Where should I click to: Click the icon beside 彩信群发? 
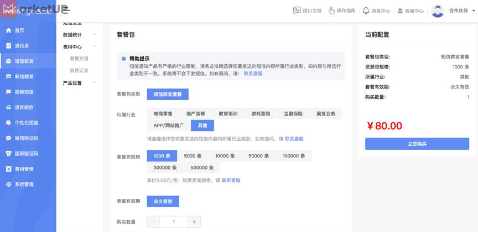click(x=8, y=76)
